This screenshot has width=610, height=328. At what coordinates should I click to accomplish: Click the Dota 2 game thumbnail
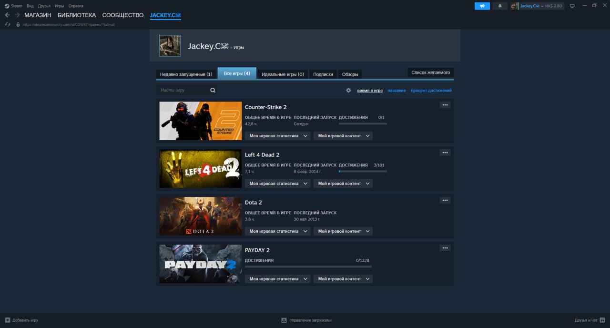click(201, 216)
